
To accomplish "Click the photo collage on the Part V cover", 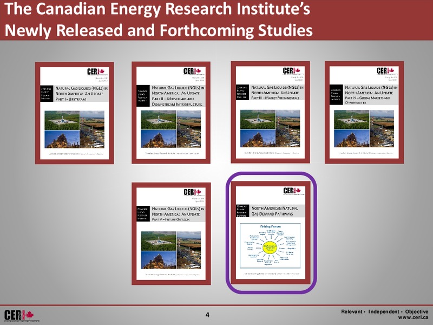I will click(171, 250).
